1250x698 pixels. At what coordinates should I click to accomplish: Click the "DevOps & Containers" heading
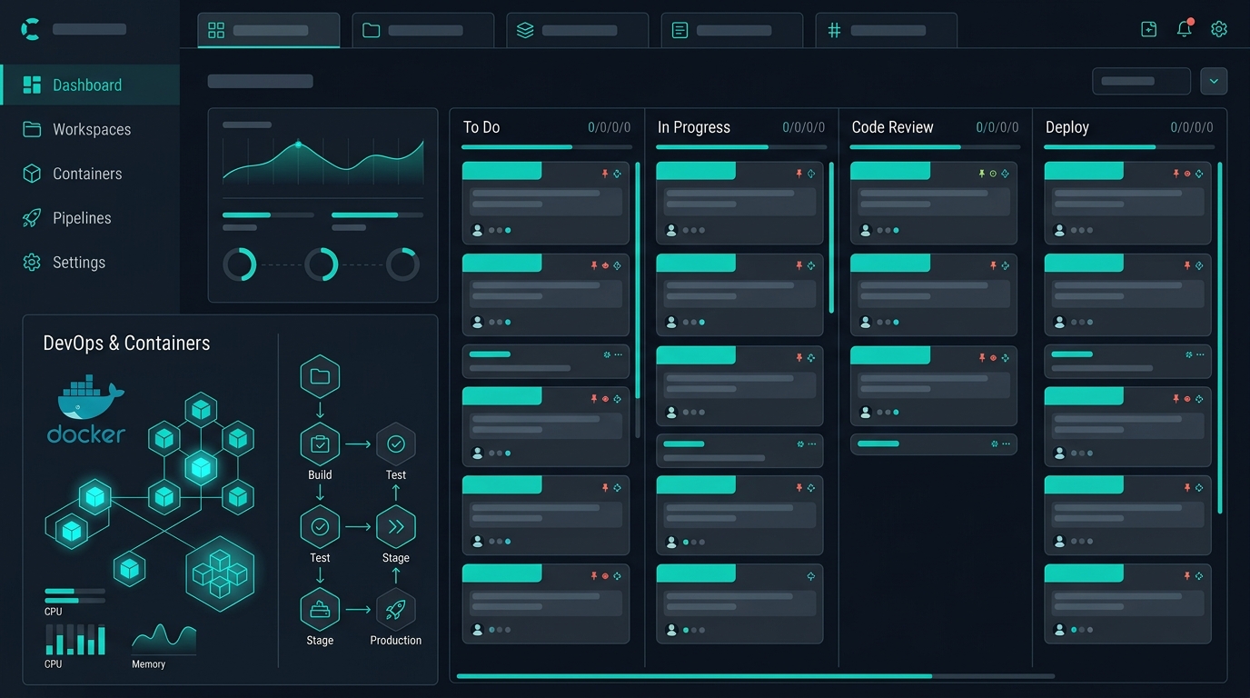pos(126,344)
